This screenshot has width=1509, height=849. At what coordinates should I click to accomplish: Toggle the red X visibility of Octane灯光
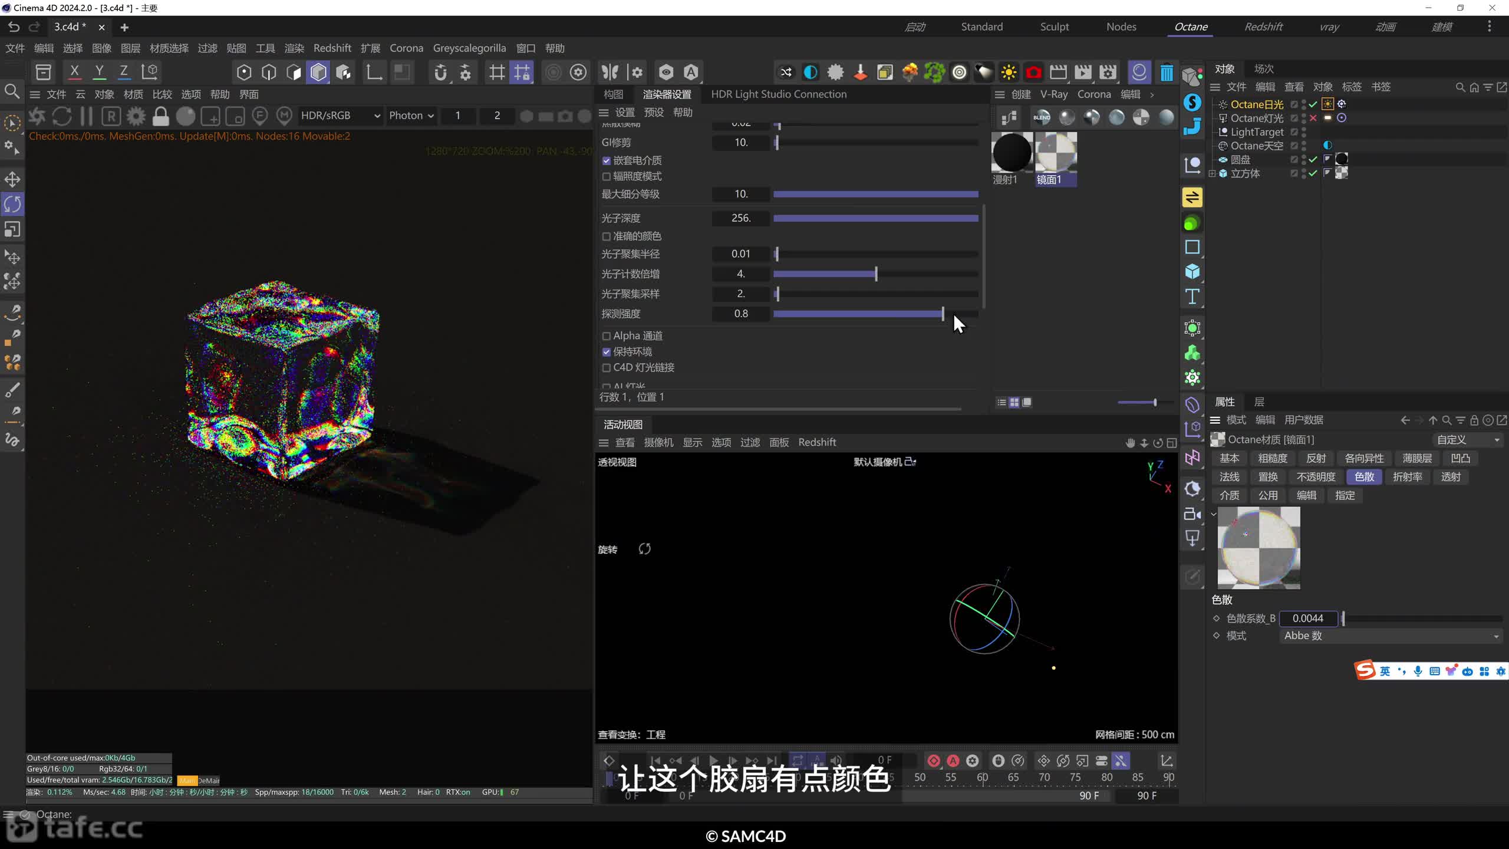1313,118
